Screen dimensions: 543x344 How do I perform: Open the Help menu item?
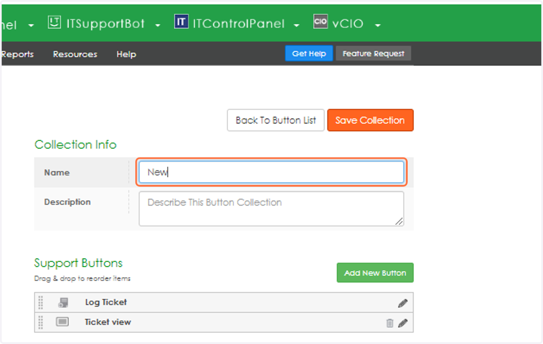pyautogui.click(x=126, y=54)
